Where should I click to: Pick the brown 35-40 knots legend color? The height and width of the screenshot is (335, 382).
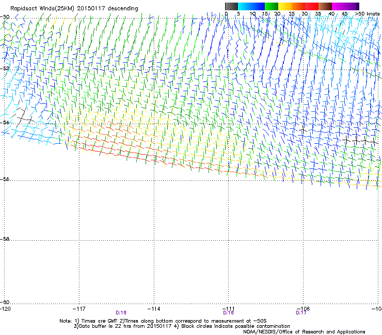click(325, 6)
